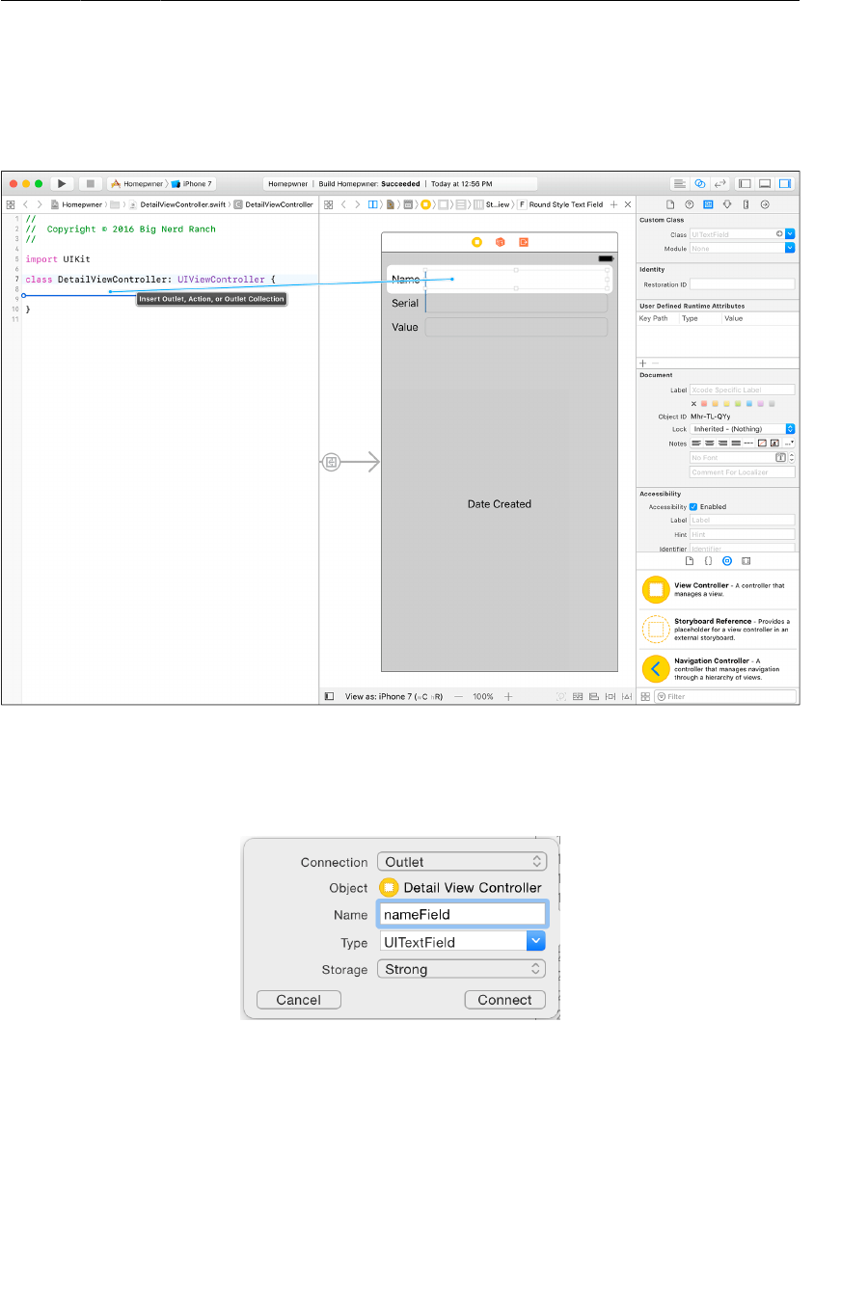Go back in left editor history
868x1291 pixels.
26,204
